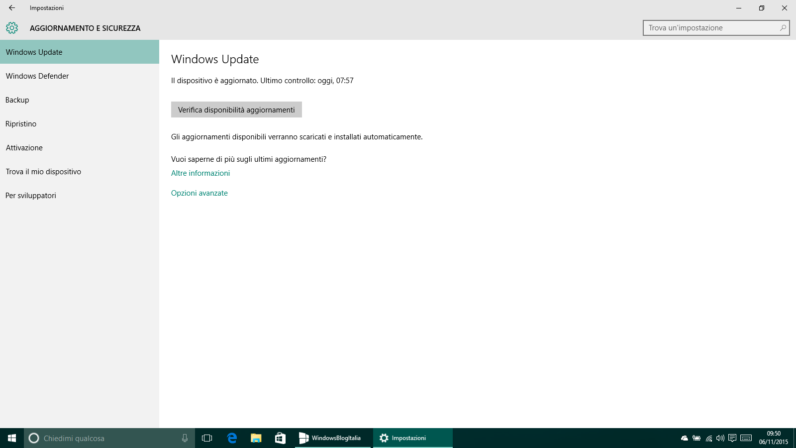Open the volume speaker tray icon
This screenshot has width=796, height=448.
tap(720, 438)
